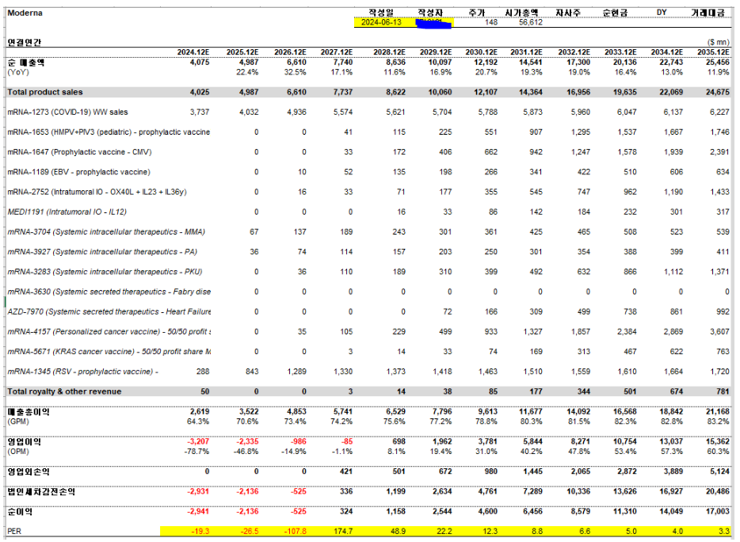740x542 pixels.
Task: Click OPM cell -78.7%
Action: (x=196, y=452)
